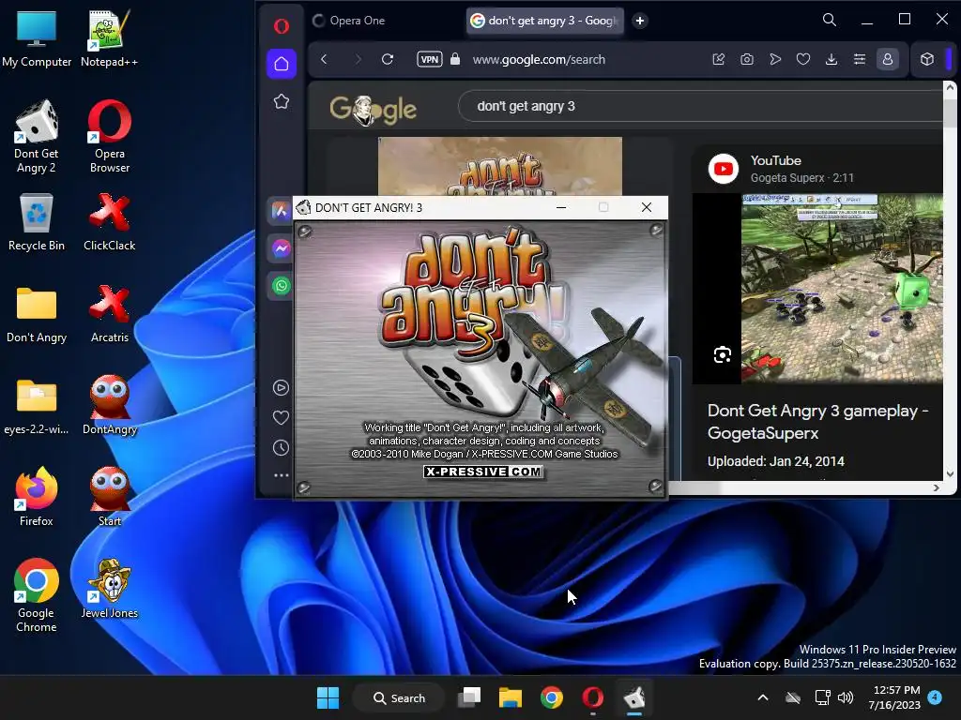
Task: Launch ClickClack desktop icon
Action: point(109,221)
